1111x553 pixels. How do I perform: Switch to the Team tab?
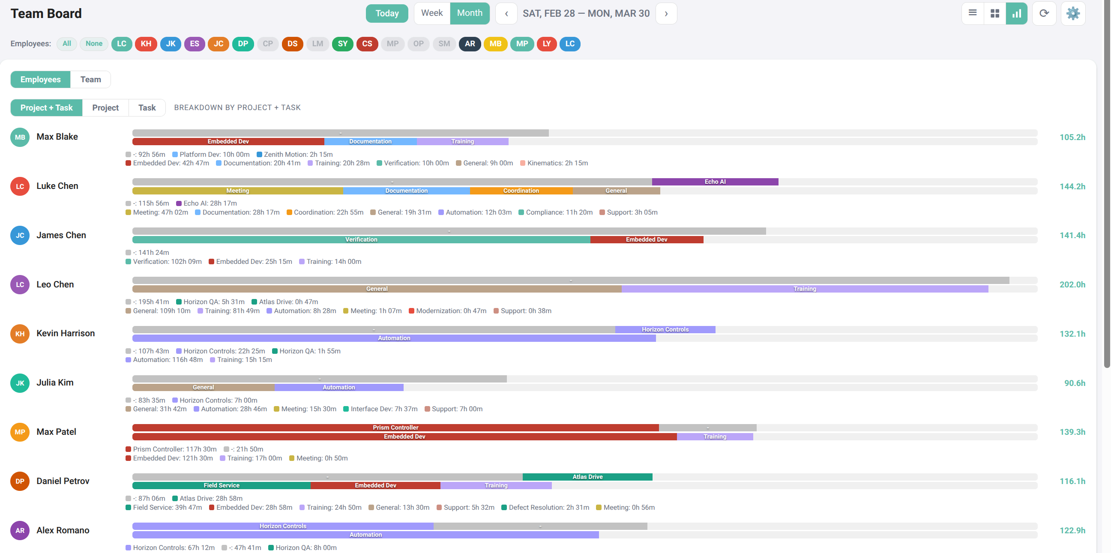click(90, 79)
